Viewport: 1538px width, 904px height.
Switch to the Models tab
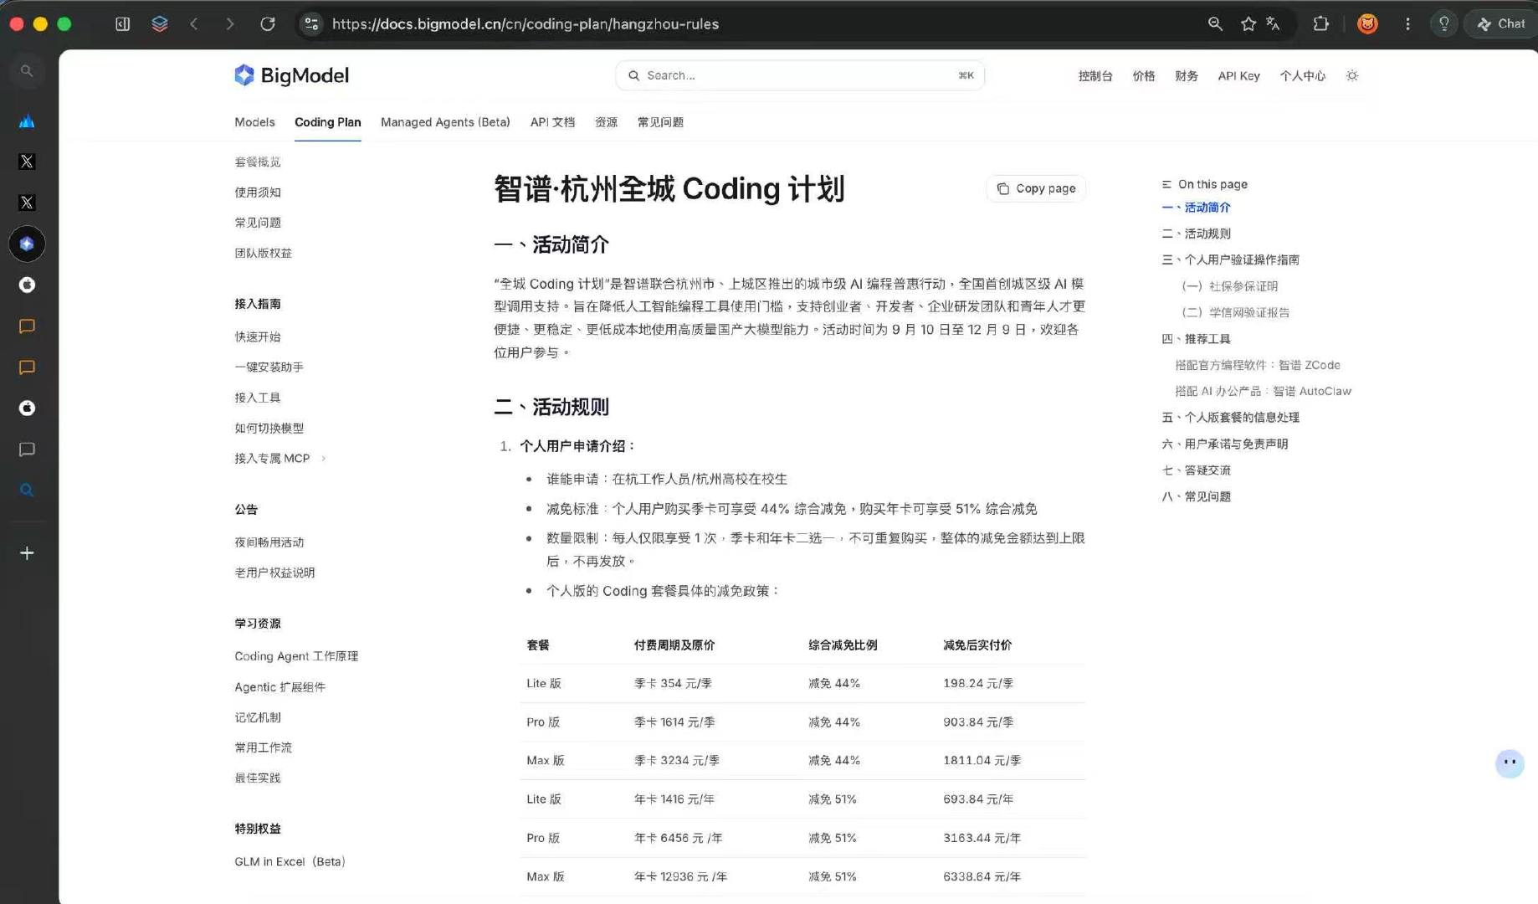click(x=254, y=122)
